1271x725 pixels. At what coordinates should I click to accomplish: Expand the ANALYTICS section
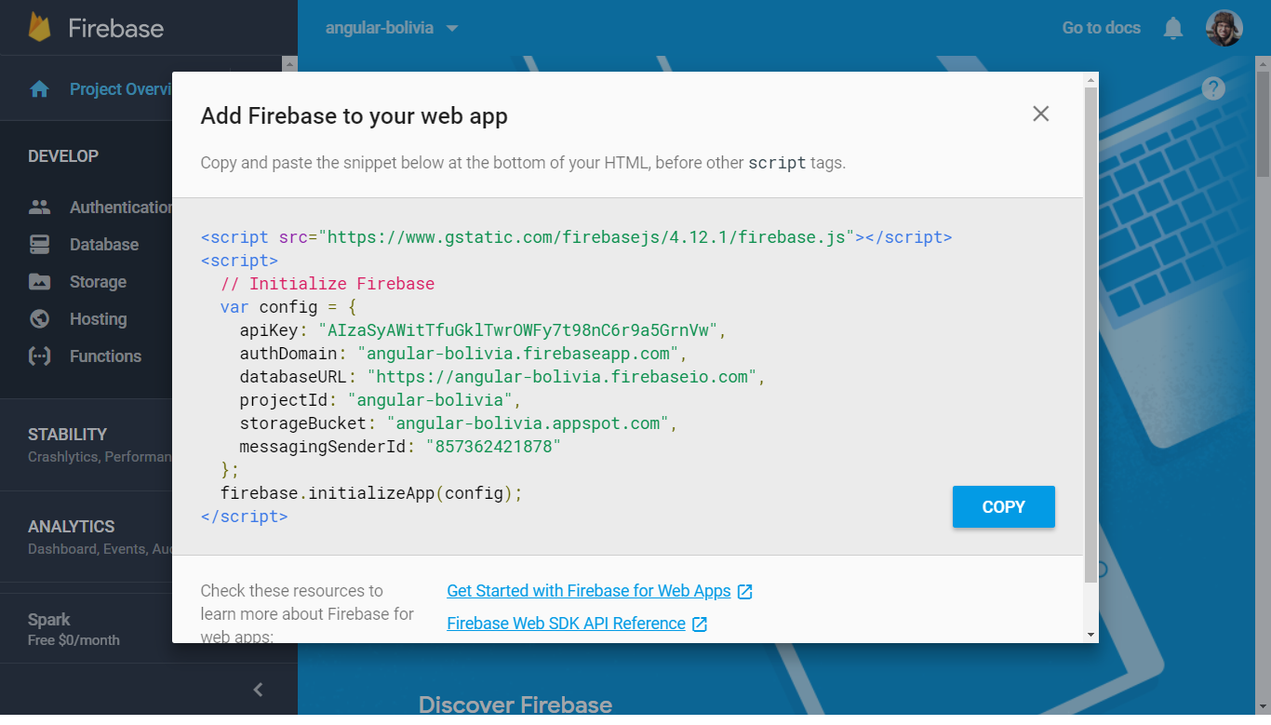pyautogui.click(x=86, y=537)
